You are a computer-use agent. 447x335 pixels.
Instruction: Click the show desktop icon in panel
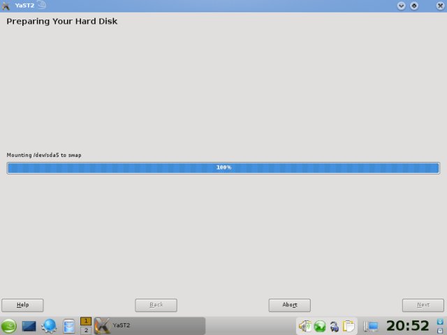pyautogui.click(x=29, y=326)
